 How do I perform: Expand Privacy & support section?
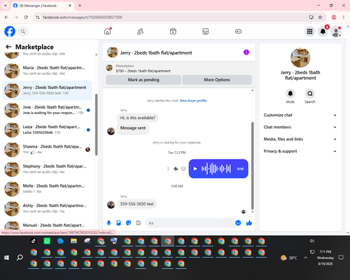[300, 151]
